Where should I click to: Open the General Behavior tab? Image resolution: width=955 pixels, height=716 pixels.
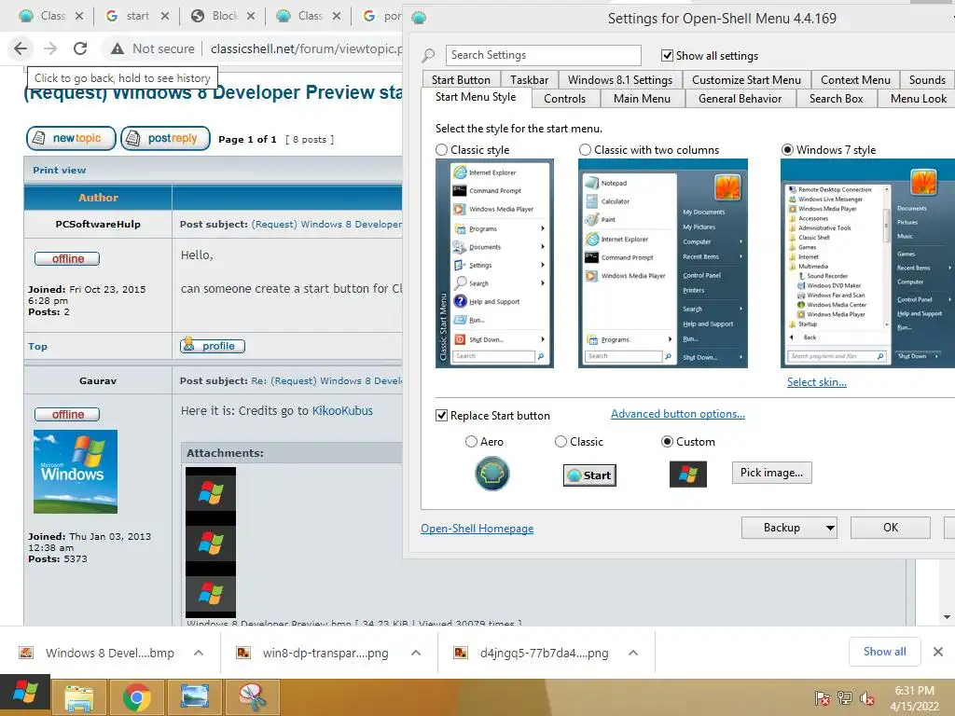(x=740, y=99)
